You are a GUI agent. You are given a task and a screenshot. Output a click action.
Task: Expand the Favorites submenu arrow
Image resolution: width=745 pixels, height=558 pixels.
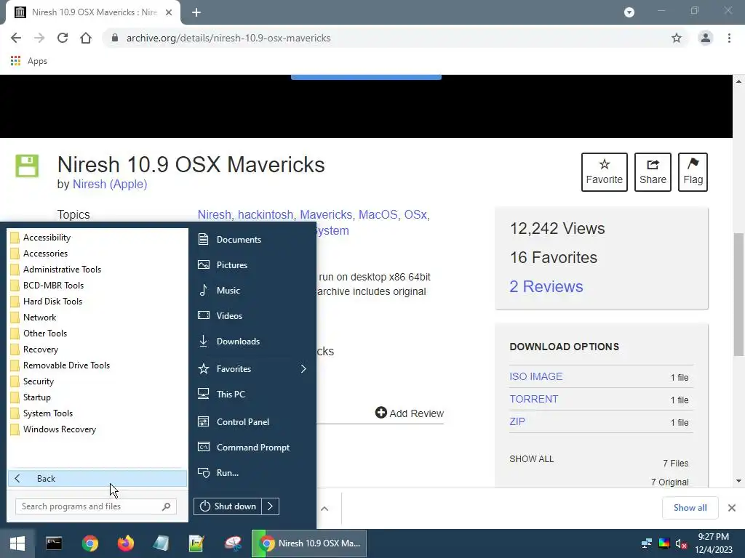[303, 368]
